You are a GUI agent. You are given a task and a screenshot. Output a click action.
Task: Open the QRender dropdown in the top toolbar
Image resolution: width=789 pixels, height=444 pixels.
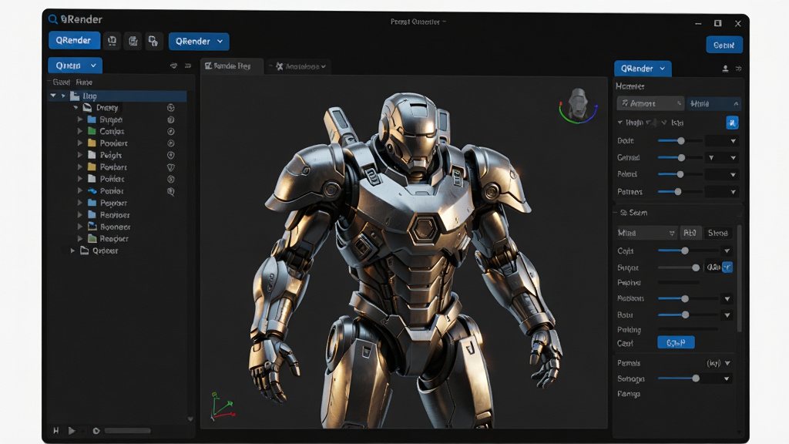point(199,42)
